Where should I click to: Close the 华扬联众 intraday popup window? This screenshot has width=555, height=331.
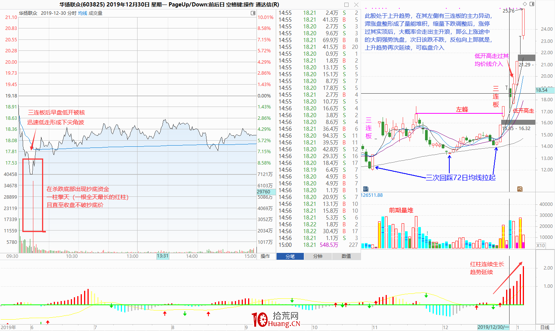click(356, 5)
